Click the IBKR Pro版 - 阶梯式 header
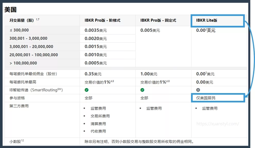This screenshot has height=148, width=255. [103, 20]
